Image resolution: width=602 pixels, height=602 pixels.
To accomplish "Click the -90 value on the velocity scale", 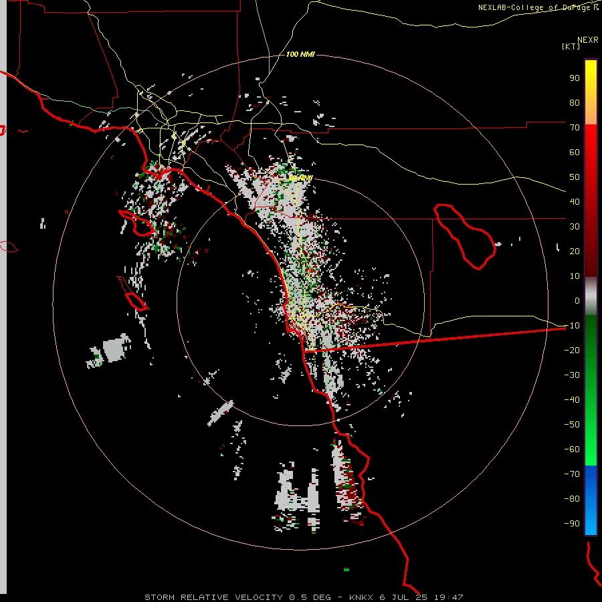I will (572, 523).
